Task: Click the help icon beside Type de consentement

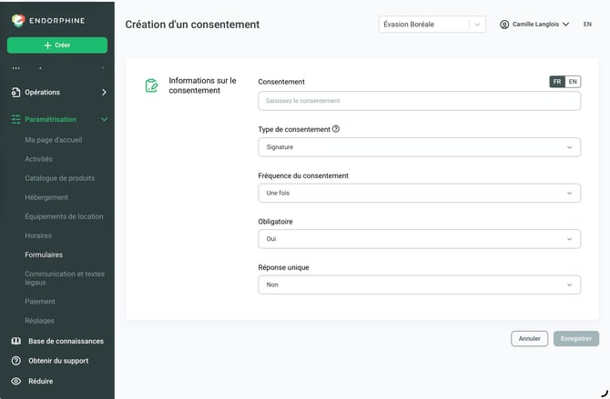Action: point(336,129)
